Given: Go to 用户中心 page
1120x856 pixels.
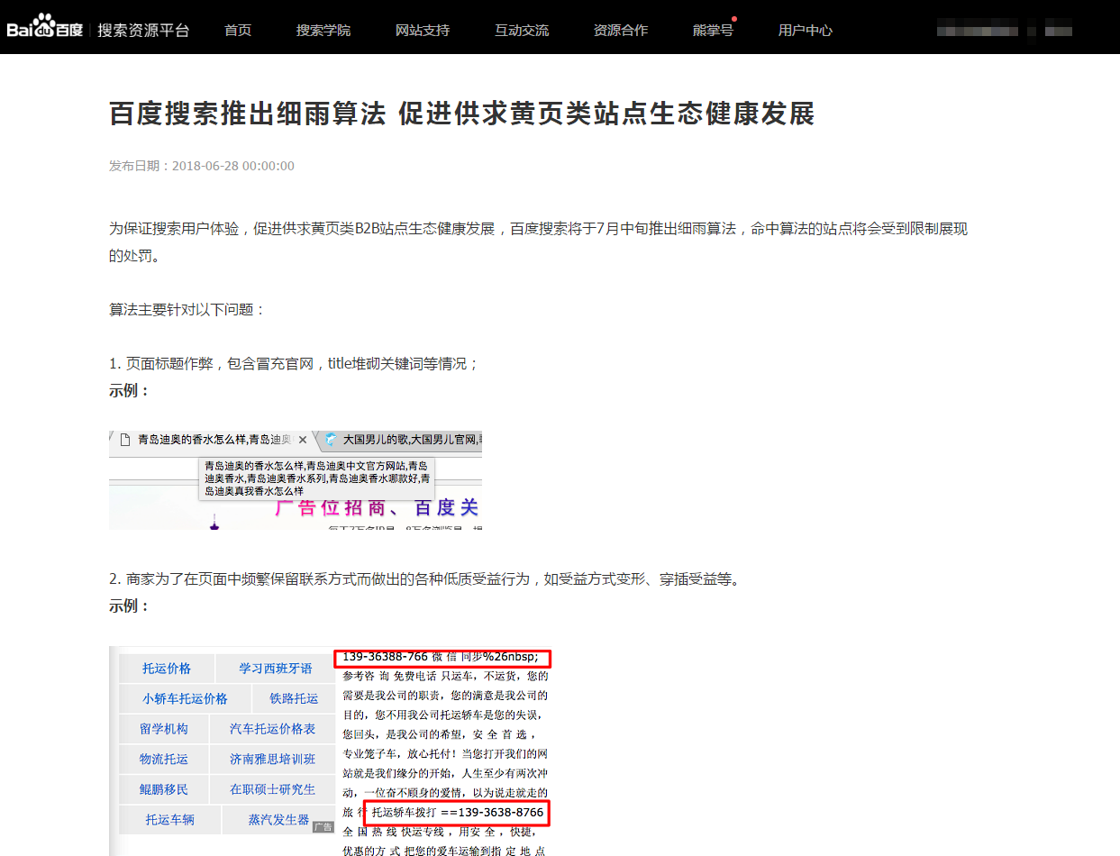Looking at the screenshot, I should pyautogui.click(x=806, y=30).
